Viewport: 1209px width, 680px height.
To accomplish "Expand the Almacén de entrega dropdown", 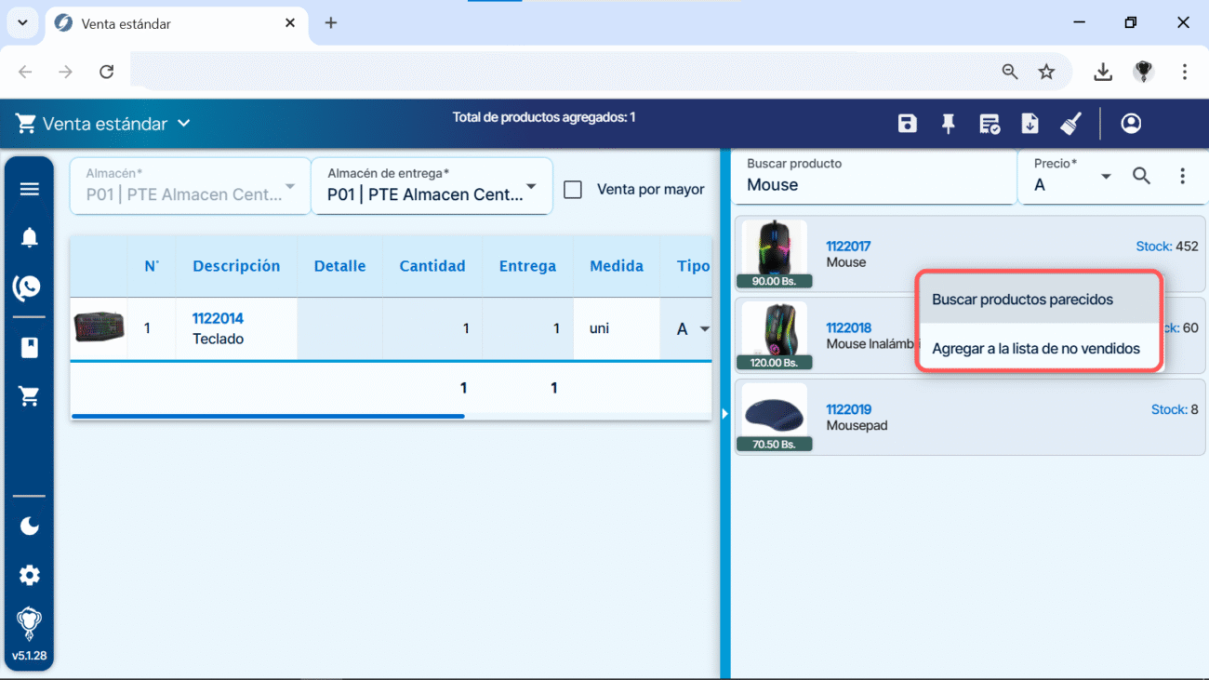I will [531, 187].
